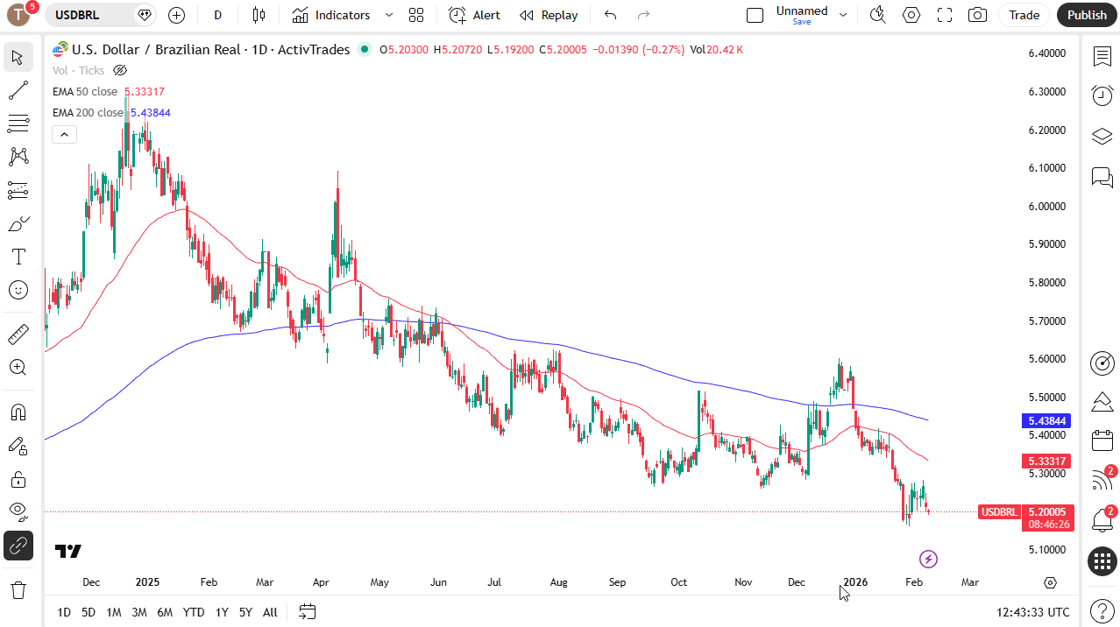The image size is (1120, 627).
Task: Open the watchlist panel icon
Action: coord(1102,57)
